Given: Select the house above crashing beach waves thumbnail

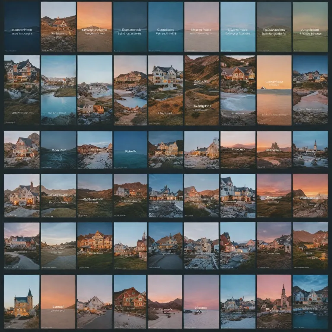Looking at the screenshot, I should coord(238,90).
